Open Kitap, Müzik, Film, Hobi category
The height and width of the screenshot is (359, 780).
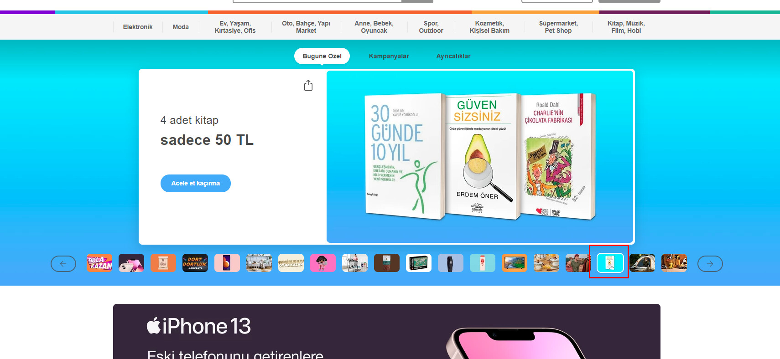point(626,27)
